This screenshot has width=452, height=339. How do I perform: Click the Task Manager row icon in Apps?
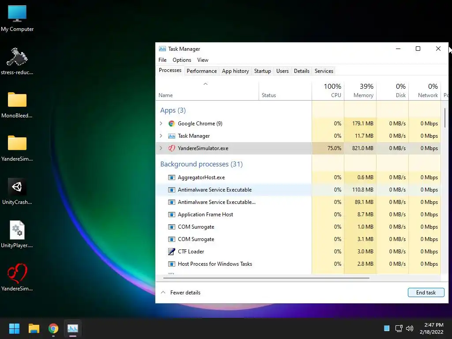point(172,136)
